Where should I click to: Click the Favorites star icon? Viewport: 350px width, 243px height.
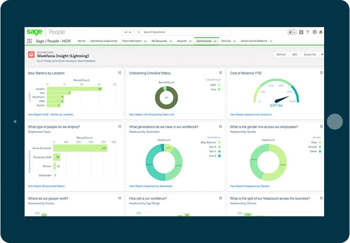291,32
